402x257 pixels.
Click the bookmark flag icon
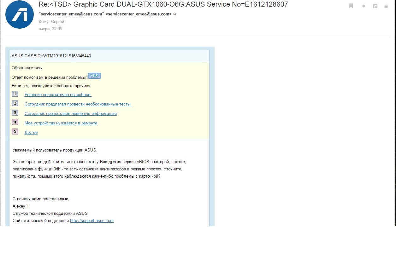pyautogui.click(x=351, y=6)
